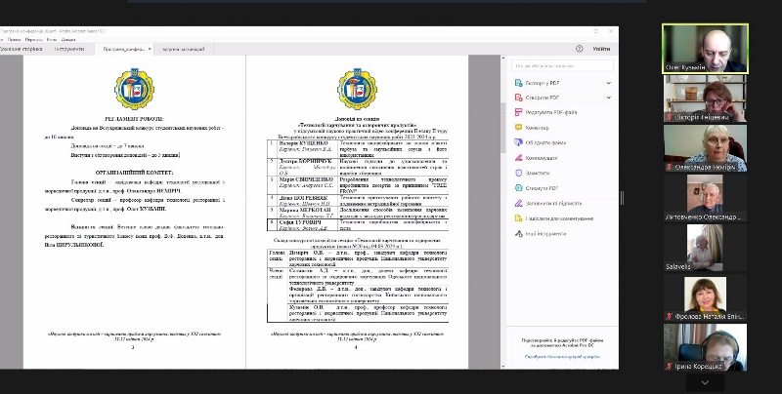This screenshot has width=782, height=394.
Task: Click table row Валерія КУЩЕНКО
Action: coord(358,149)
